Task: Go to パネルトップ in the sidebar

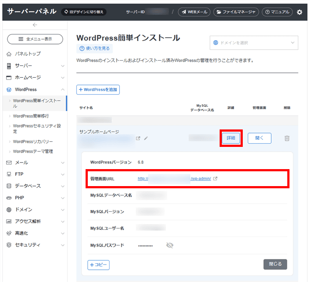Action: click(28, 54)
